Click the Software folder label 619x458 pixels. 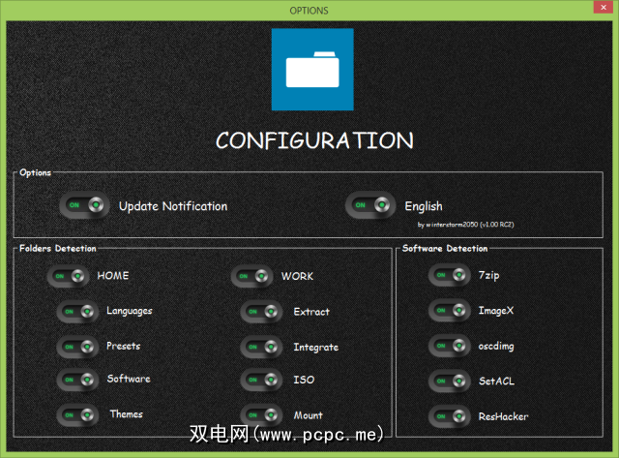[129, 379]
